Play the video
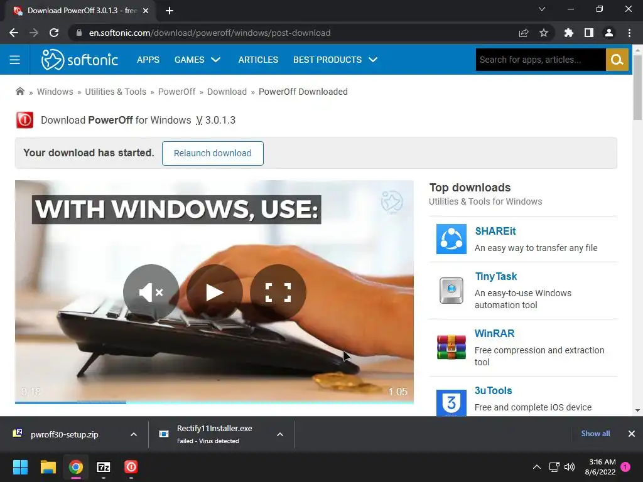 click(215, 292)
